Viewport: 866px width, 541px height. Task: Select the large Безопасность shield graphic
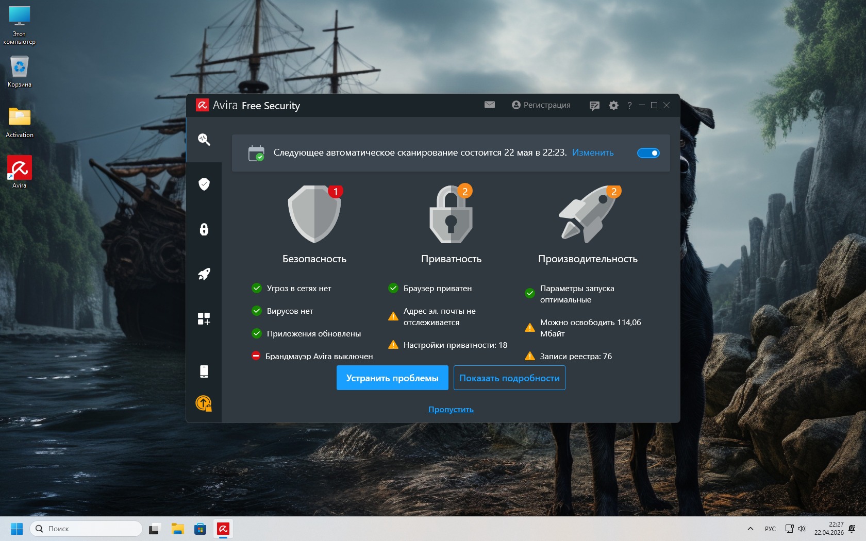point(314,214)
